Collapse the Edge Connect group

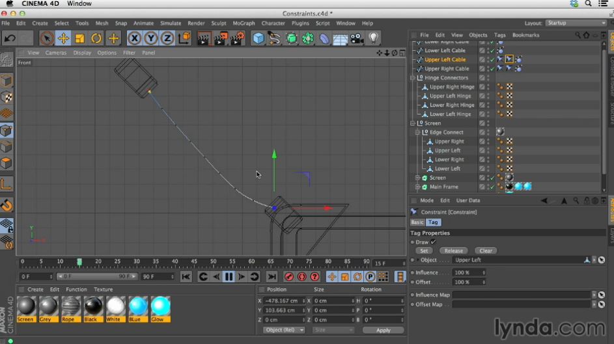(x=417, y=132)
